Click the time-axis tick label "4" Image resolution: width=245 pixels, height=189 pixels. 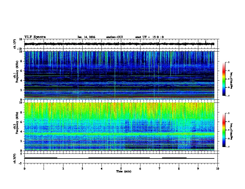(x=102, y=169)
